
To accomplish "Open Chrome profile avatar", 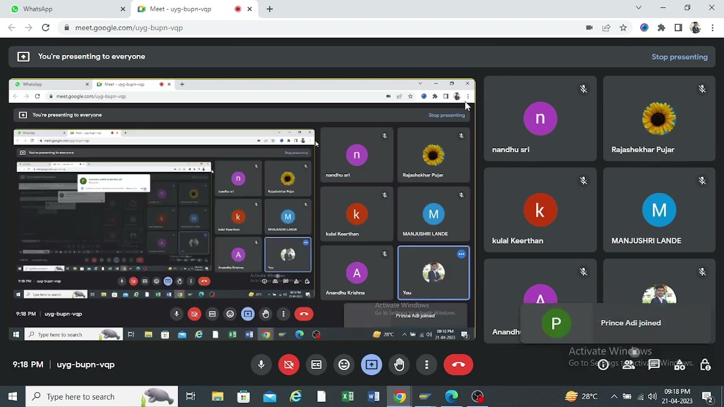I will (x=695, y=27).
